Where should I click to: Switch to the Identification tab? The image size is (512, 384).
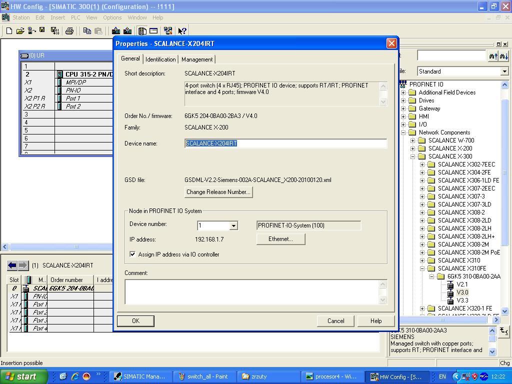[160, 59]
